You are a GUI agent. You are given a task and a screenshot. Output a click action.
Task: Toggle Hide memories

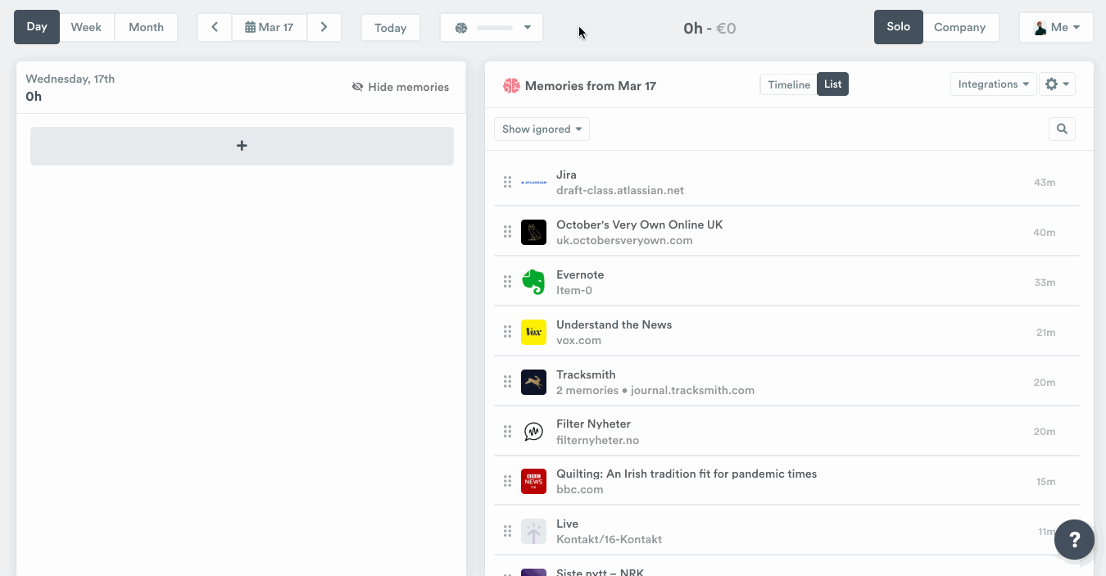(401, 87)
